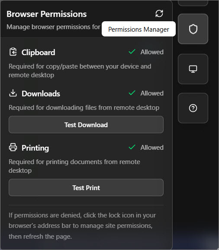Open the help question mark button
219x250 pixels.
193,108
